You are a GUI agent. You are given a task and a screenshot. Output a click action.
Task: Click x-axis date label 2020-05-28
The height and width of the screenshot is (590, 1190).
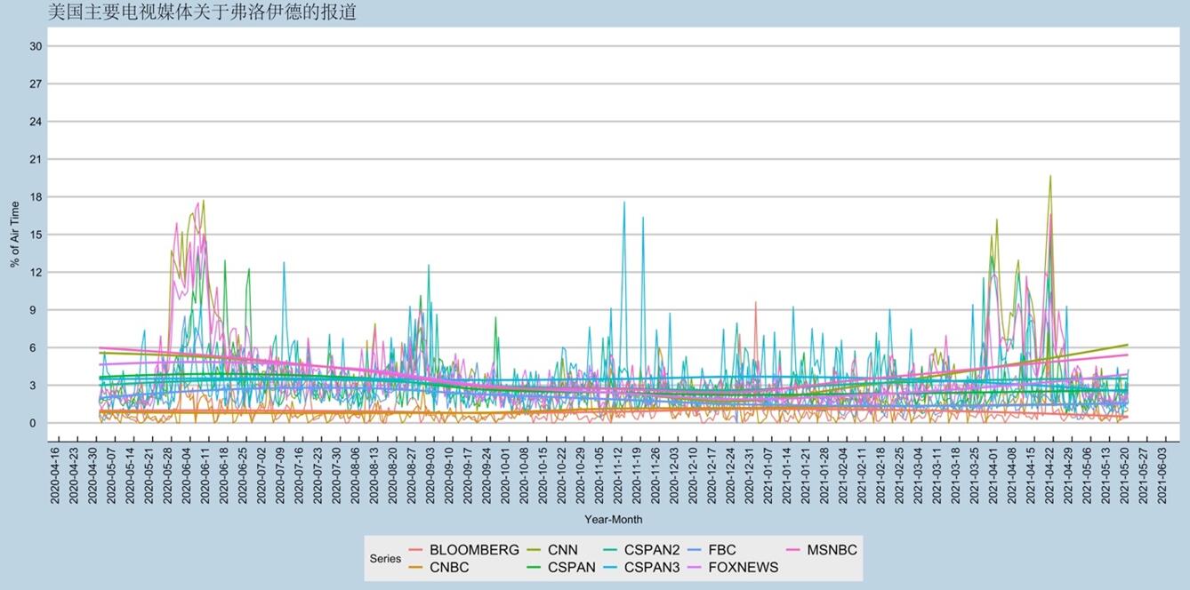[x=167, y=475]
